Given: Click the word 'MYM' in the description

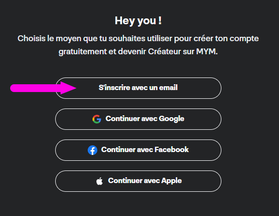Looking at the screenshot, I should coord(207,52).
